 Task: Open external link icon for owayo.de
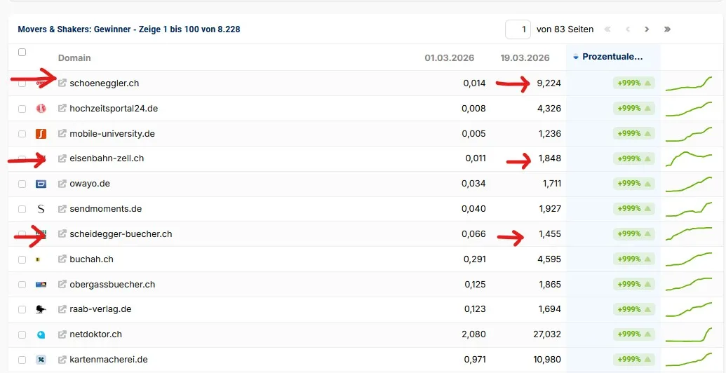click(62, 184)
